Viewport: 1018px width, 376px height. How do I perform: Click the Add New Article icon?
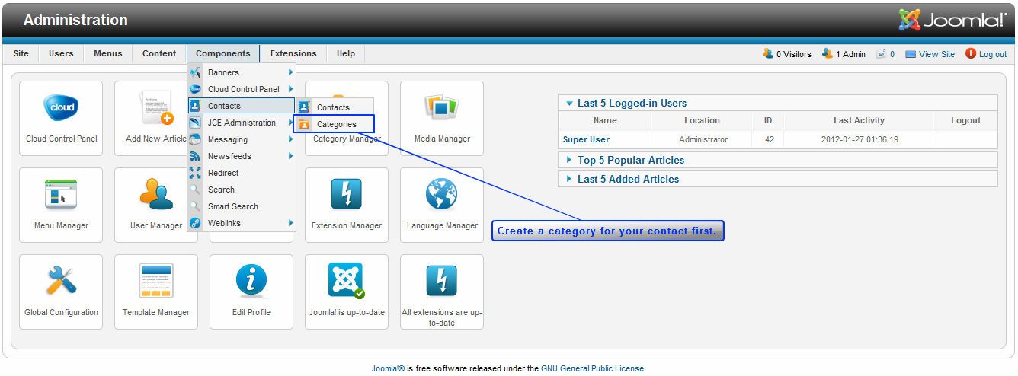point(156,118)
